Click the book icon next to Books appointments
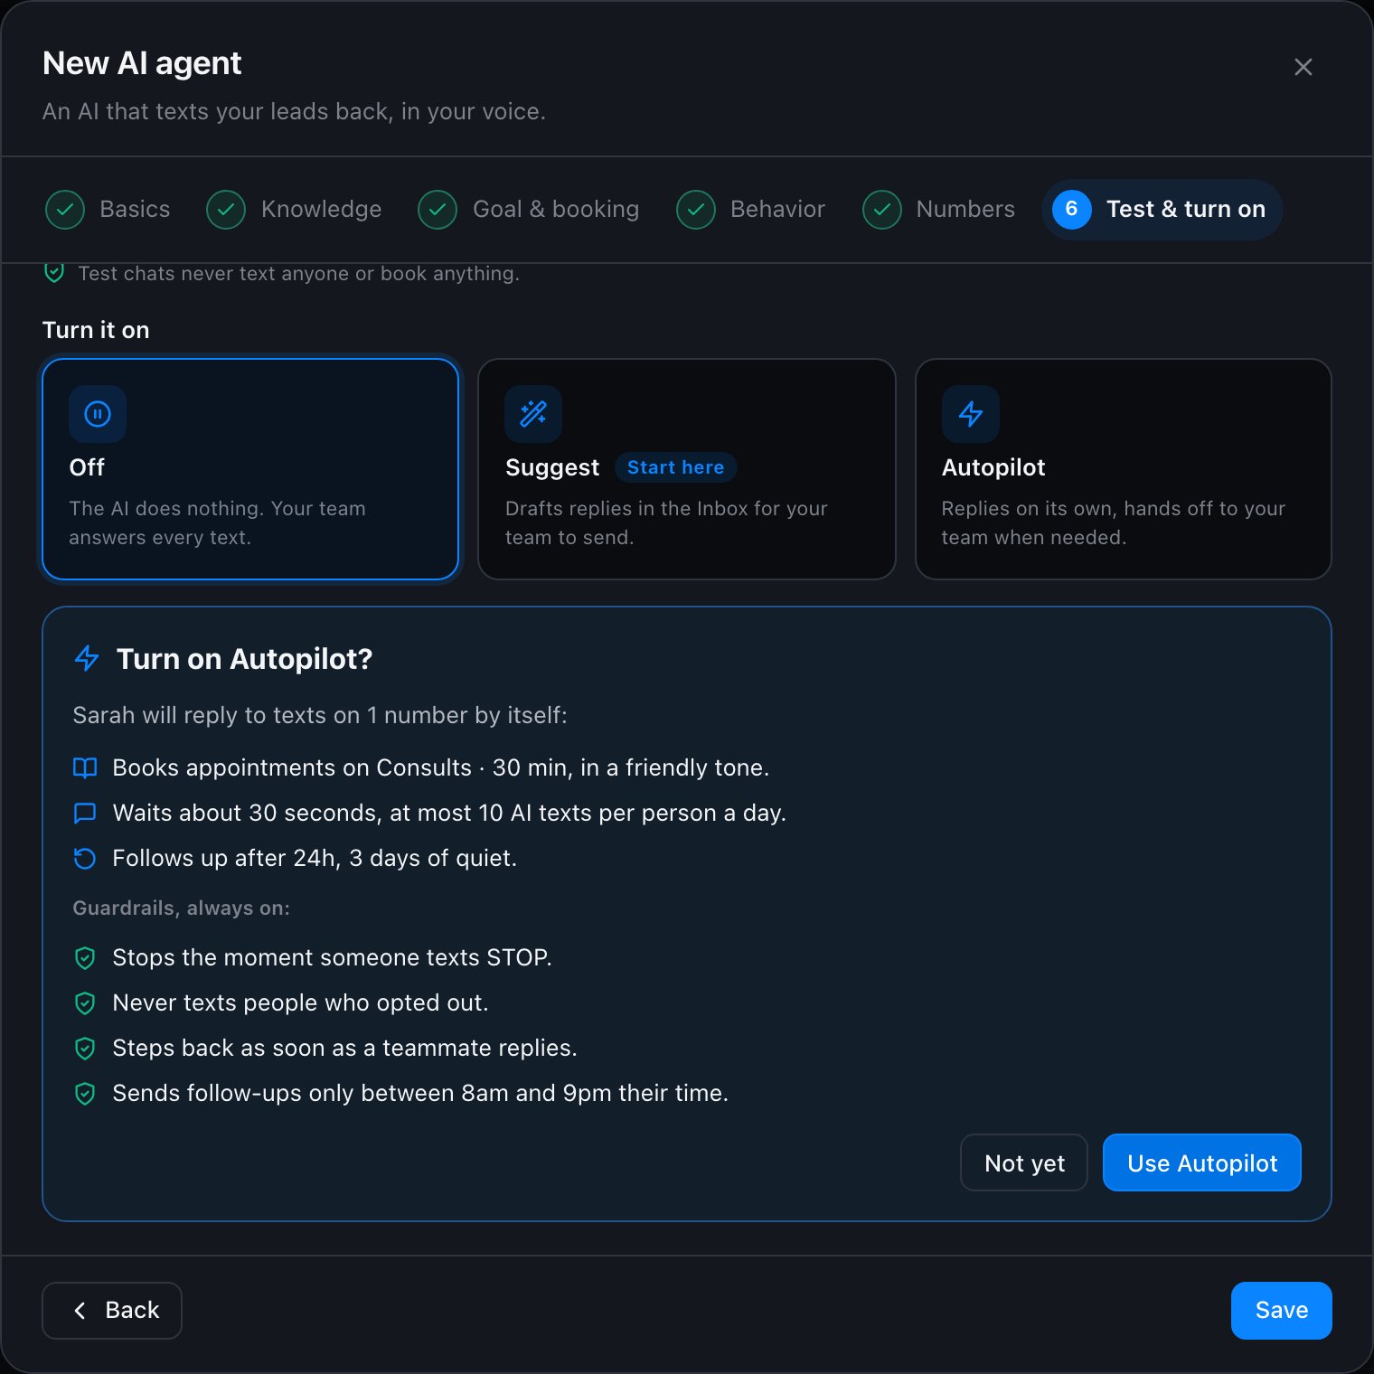The image size is (1374, 1374). (85, 768)
